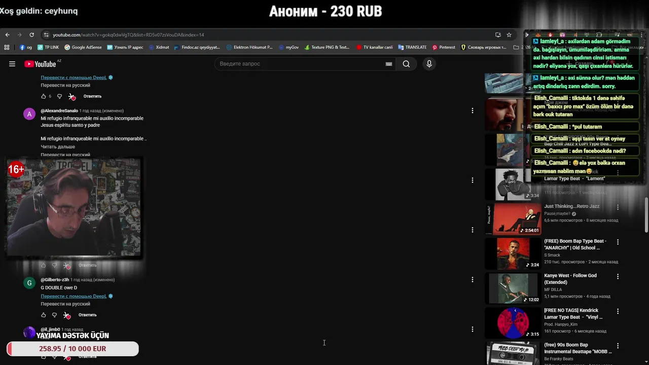Open the TV kanallar canli bookmark
Image resolution: width=649 pixels, height=365 pixels.
374,47
